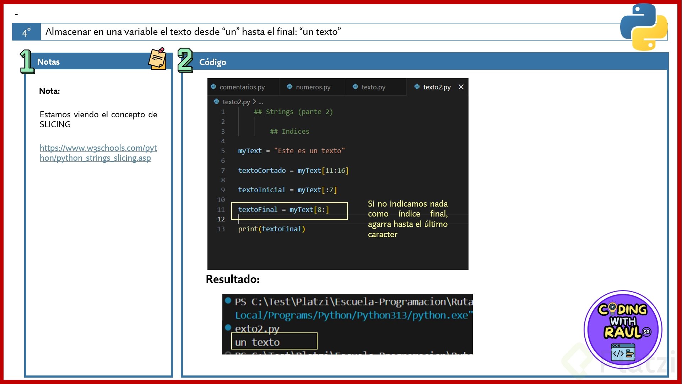This screenshot has height=384, width=682.
Task: Expand the texto2.py breadcrumb chevron
Action: 254,102
